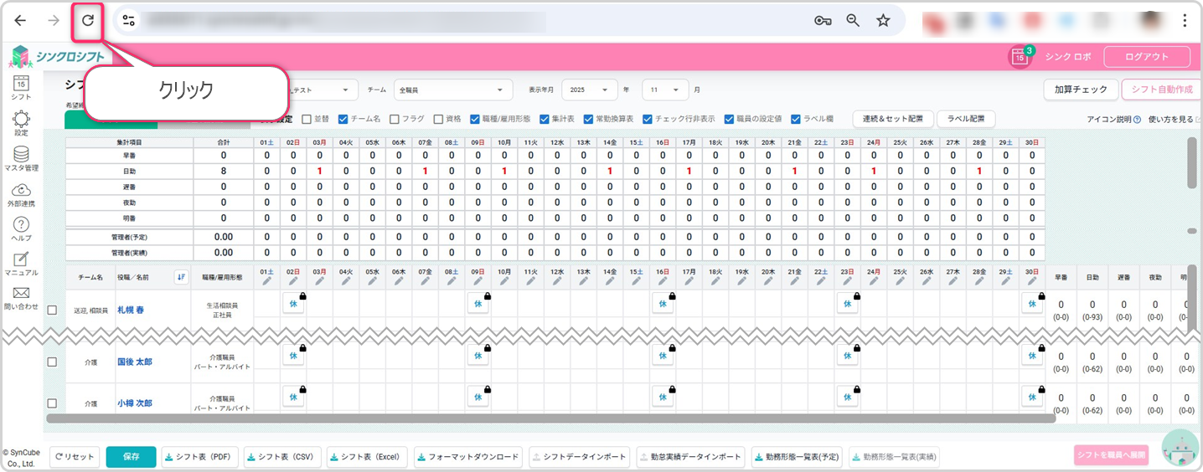This screenshot has height=472, width=1203.
Task: Click the notification calendar icon with badge 3
Action: pyautogui.click(x=1020, y=57)
